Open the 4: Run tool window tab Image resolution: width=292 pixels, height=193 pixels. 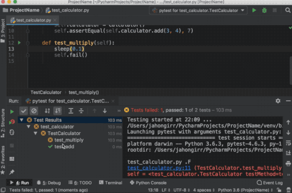pyautogui.click(x=20, y=183)
